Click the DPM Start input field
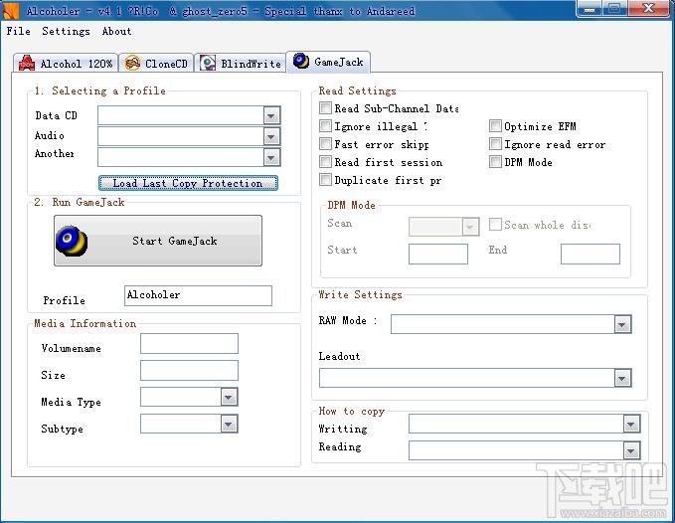Screen dimensions: 675x523 (x=438, y=254)
